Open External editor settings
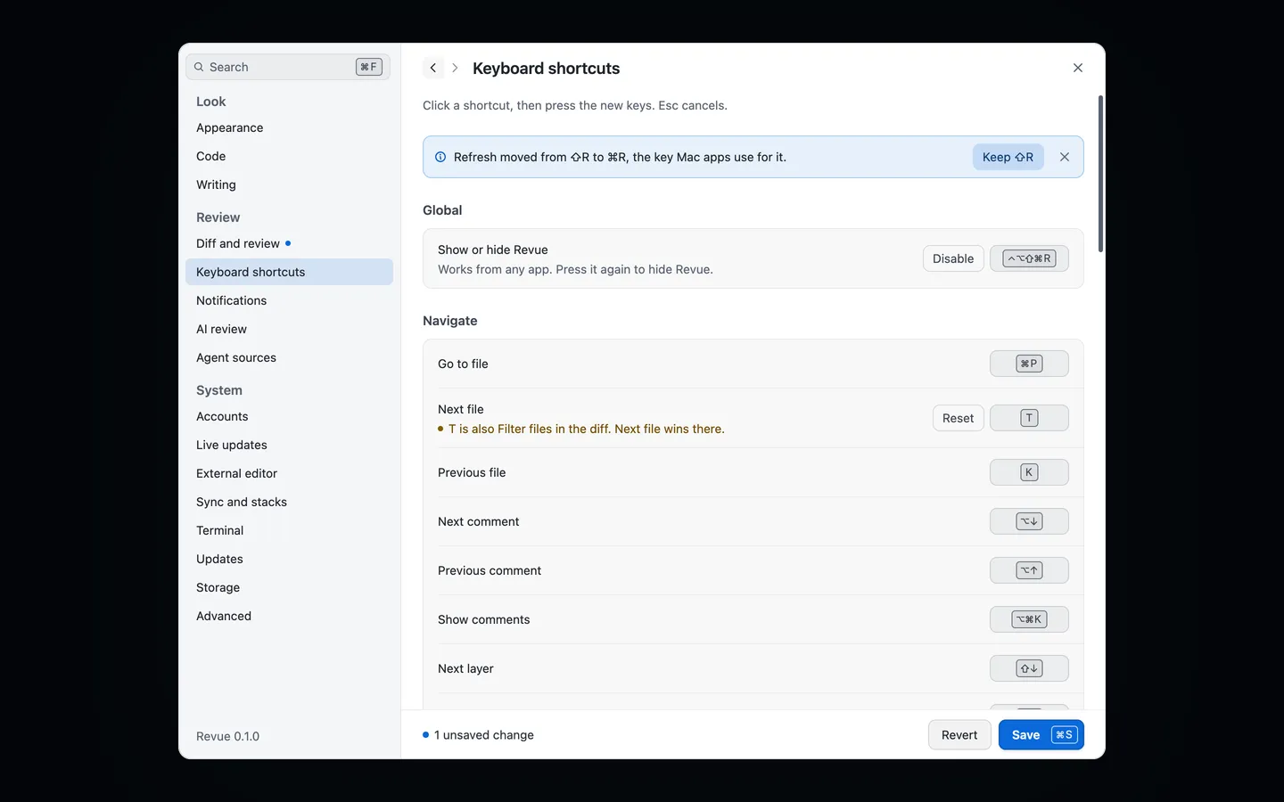The height and width of the screenshot is (802, 1284). 289,473
